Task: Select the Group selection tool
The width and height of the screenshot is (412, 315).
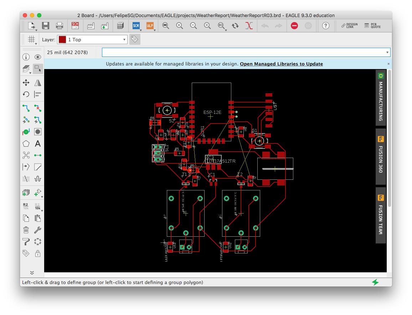Action: point(38,69)
